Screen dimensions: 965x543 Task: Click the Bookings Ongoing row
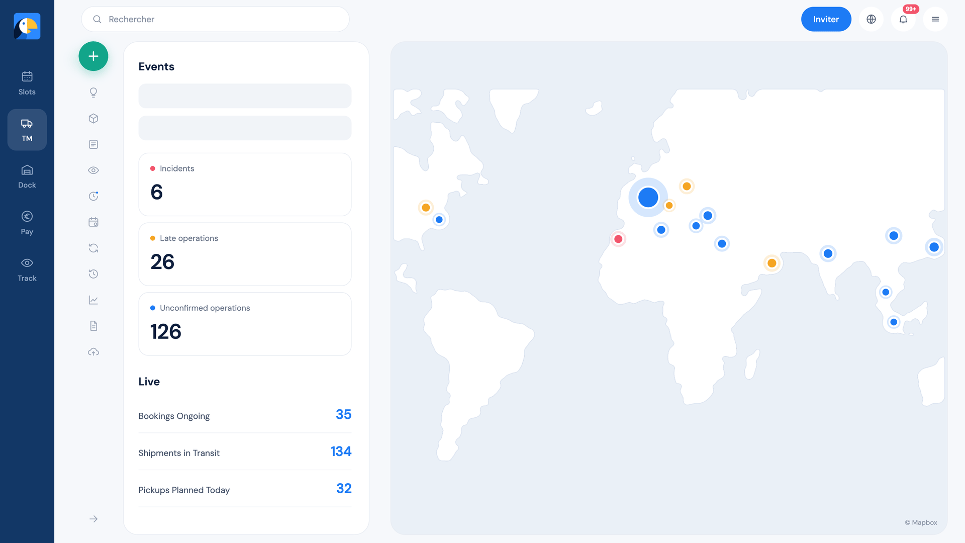[x=245, y=415]
